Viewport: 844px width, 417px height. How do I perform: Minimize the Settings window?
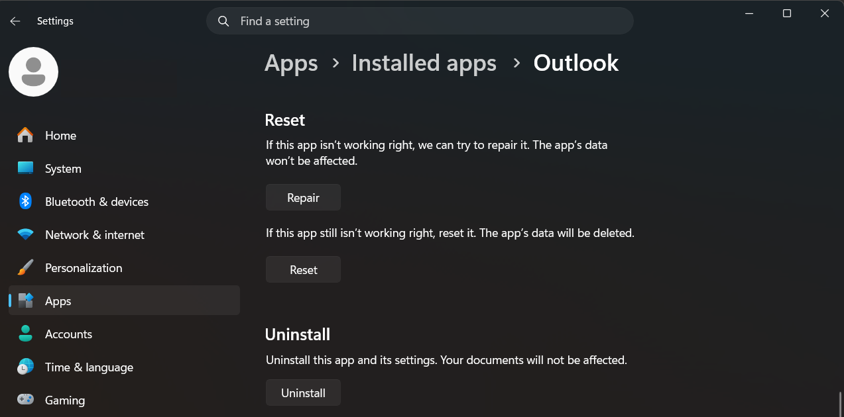coord(749,13)
